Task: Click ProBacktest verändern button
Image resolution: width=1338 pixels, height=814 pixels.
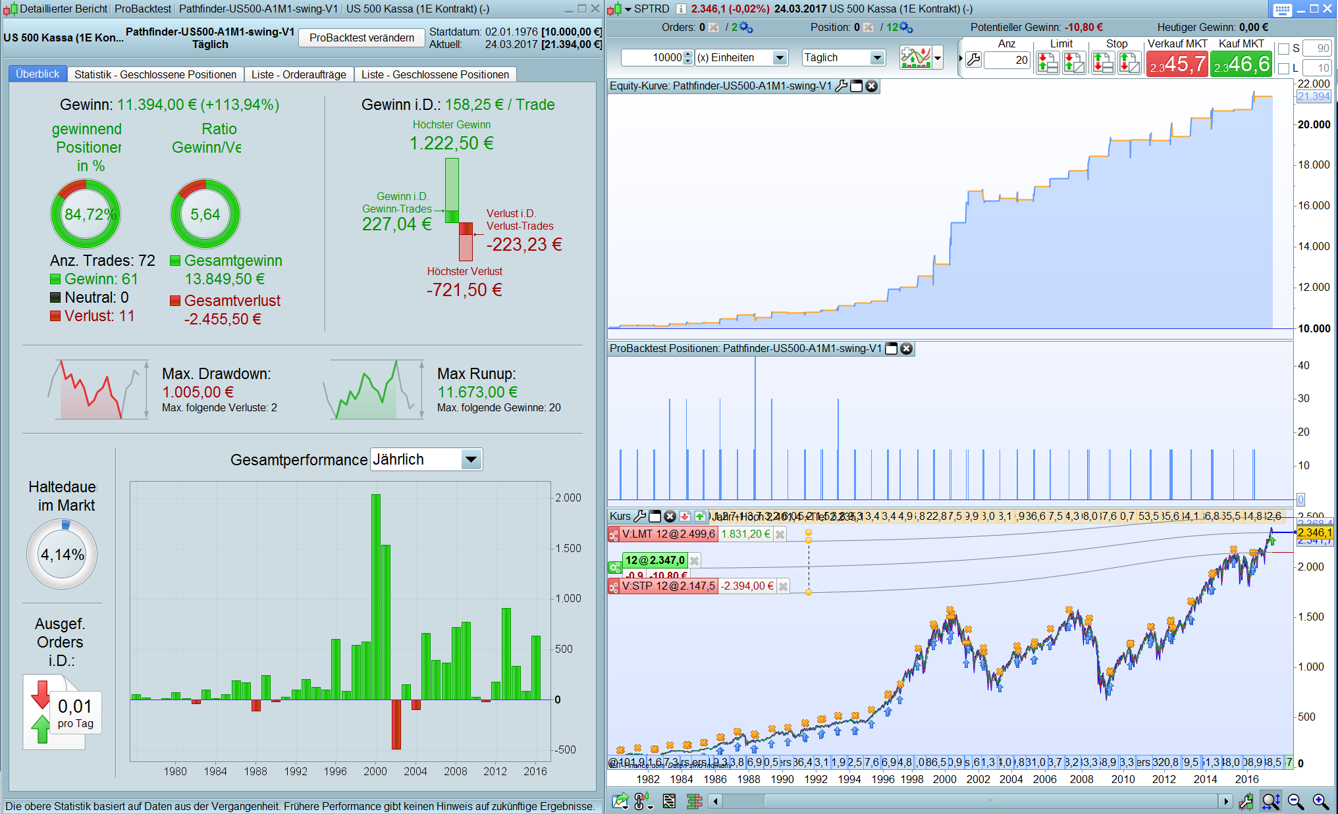Action: (361, 38)
